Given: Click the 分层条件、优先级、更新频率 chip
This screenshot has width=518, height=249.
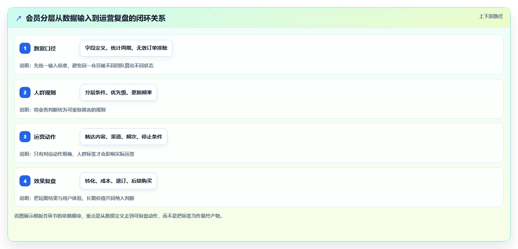Looking at the screenshot, I should [x=118, y=92].
